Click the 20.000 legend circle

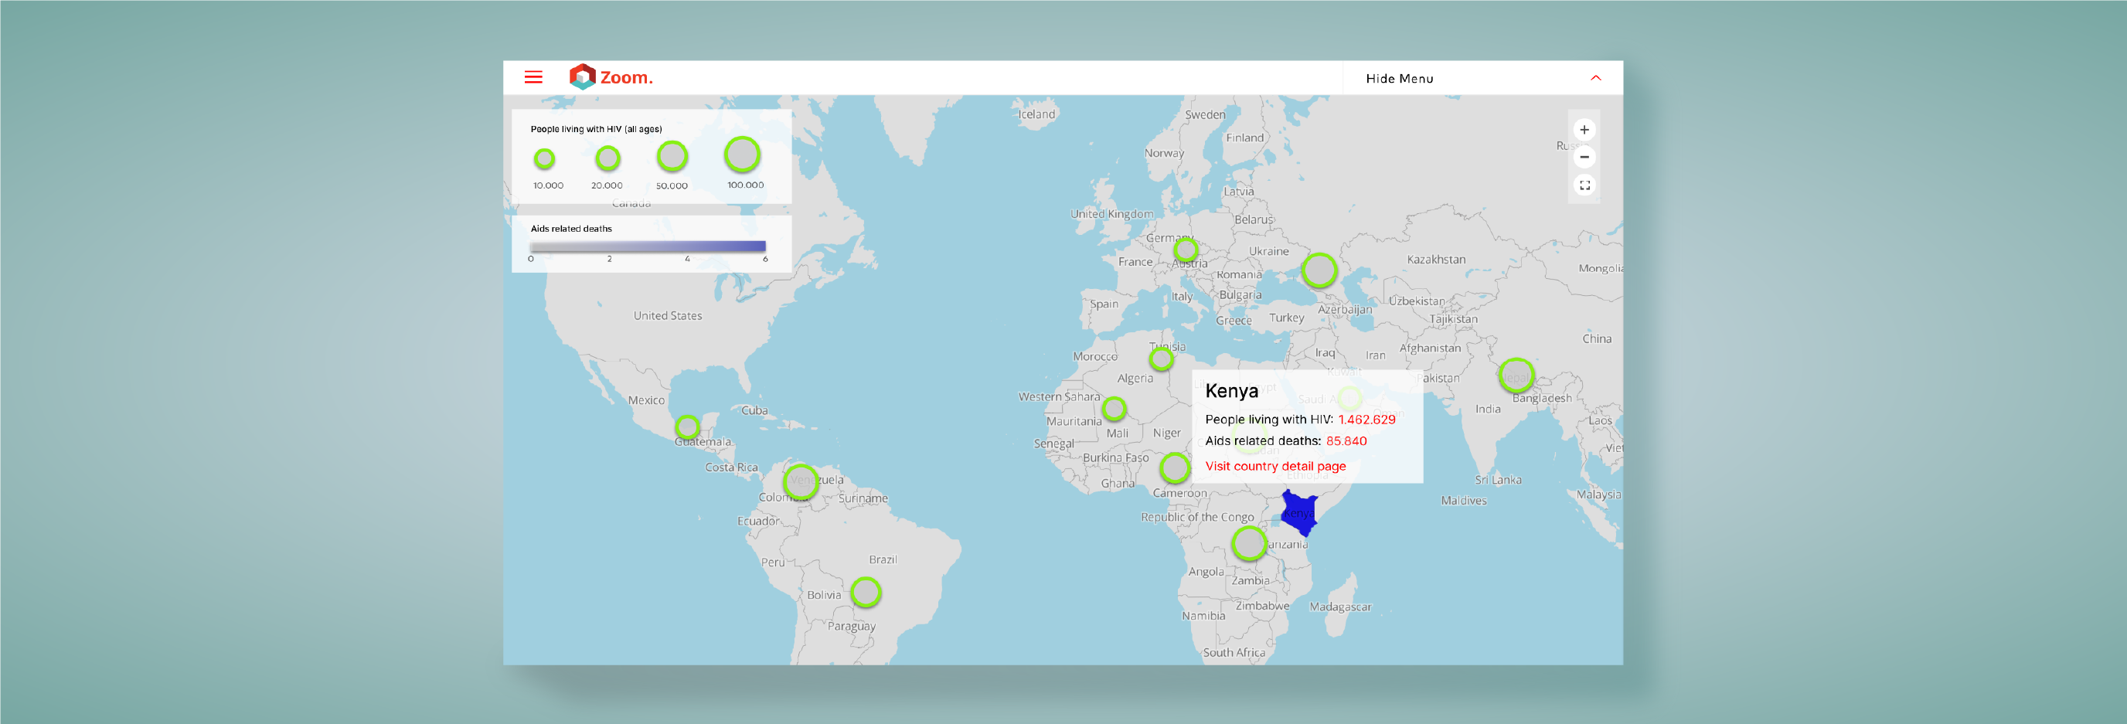[607, 158]
